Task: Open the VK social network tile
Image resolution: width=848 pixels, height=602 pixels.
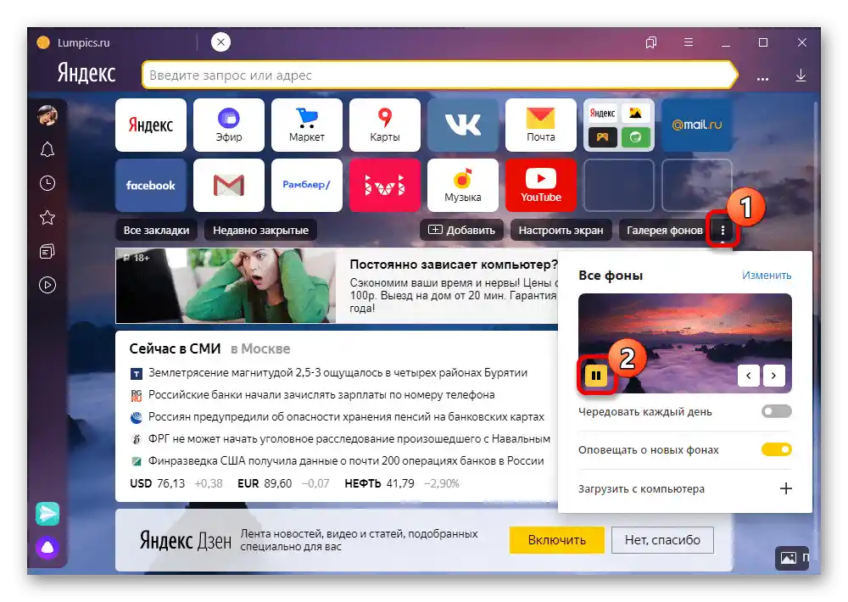Action: click(x=462, y=125)
